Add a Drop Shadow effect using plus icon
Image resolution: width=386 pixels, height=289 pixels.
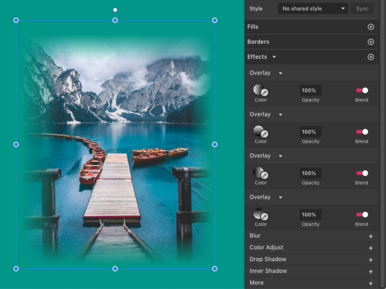coord(371,260)
